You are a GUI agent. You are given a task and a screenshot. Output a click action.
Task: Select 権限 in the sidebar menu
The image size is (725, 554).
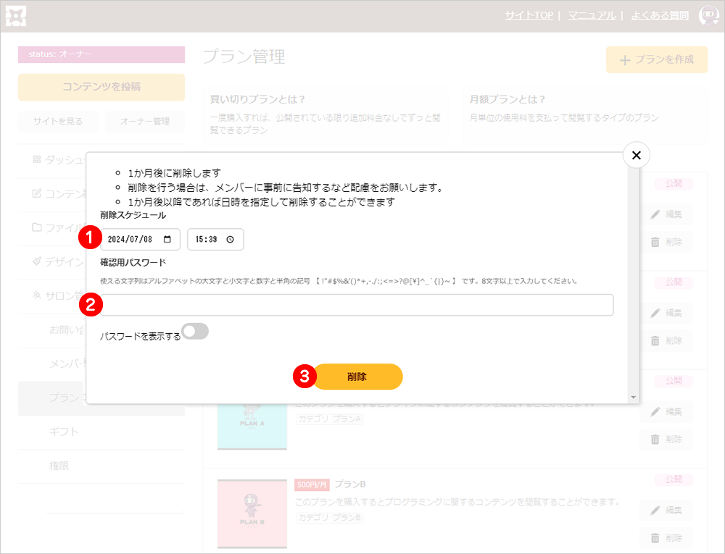(x=59, y=466)
